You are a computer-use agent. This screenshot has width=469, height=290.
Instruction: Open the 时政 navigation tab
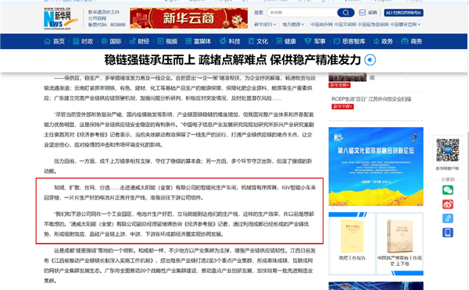point(83,41)
